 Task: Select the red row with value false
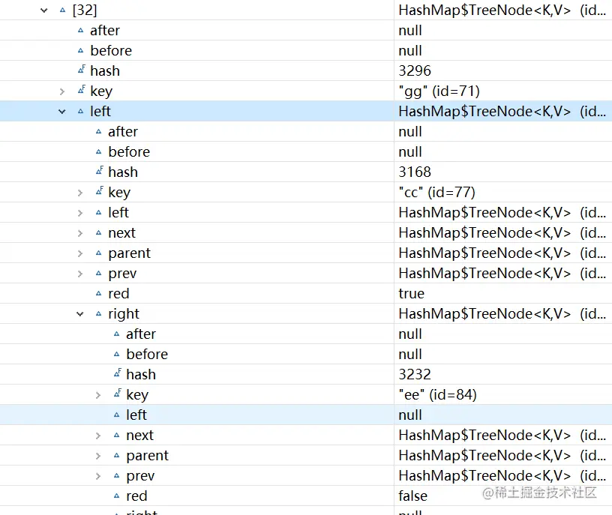coord(306,496)
